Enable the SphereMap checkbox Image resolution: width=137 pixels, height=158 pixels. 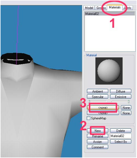tap(88, 118)
